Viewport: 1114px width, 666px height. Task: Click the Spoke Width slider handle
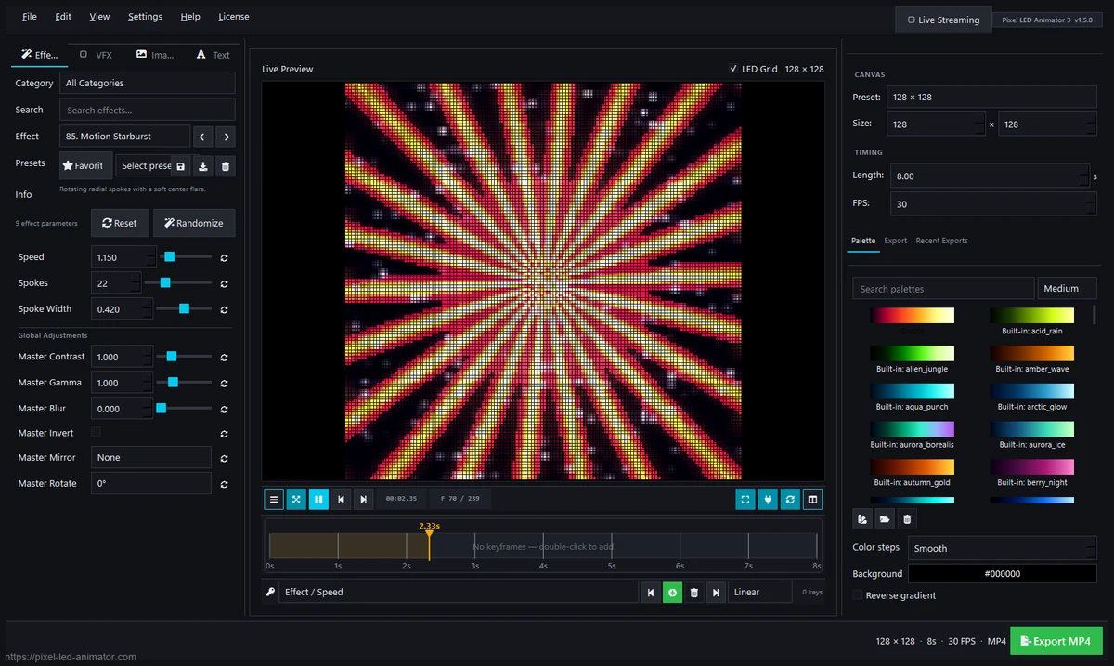coord(184,308)
